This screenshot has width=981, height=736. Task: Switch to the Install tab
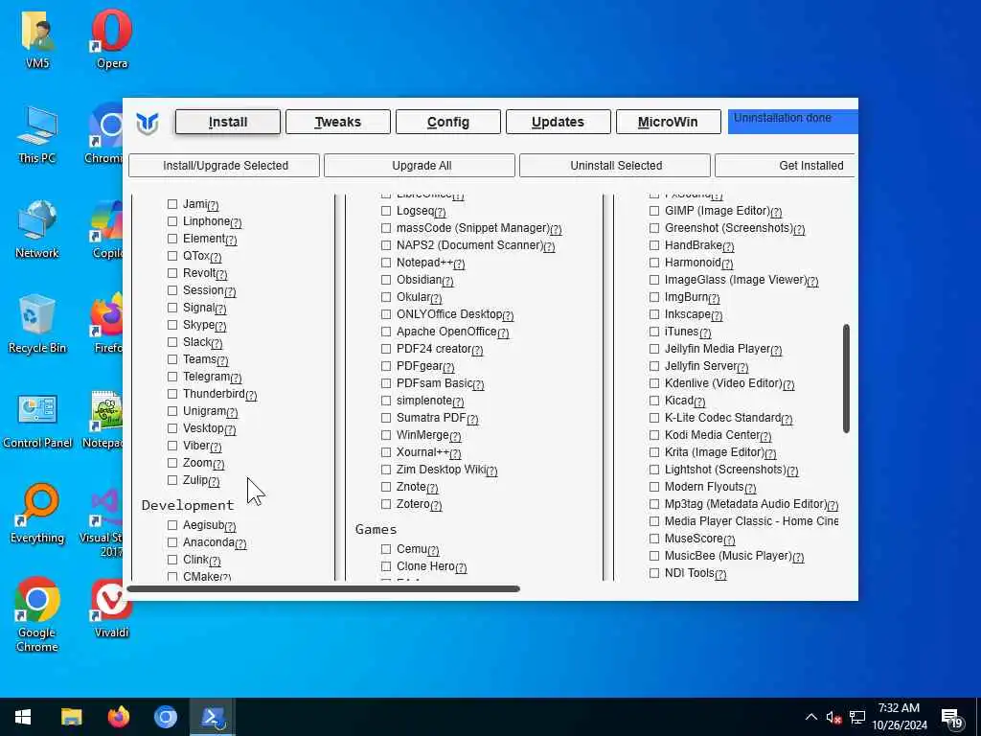228,122
